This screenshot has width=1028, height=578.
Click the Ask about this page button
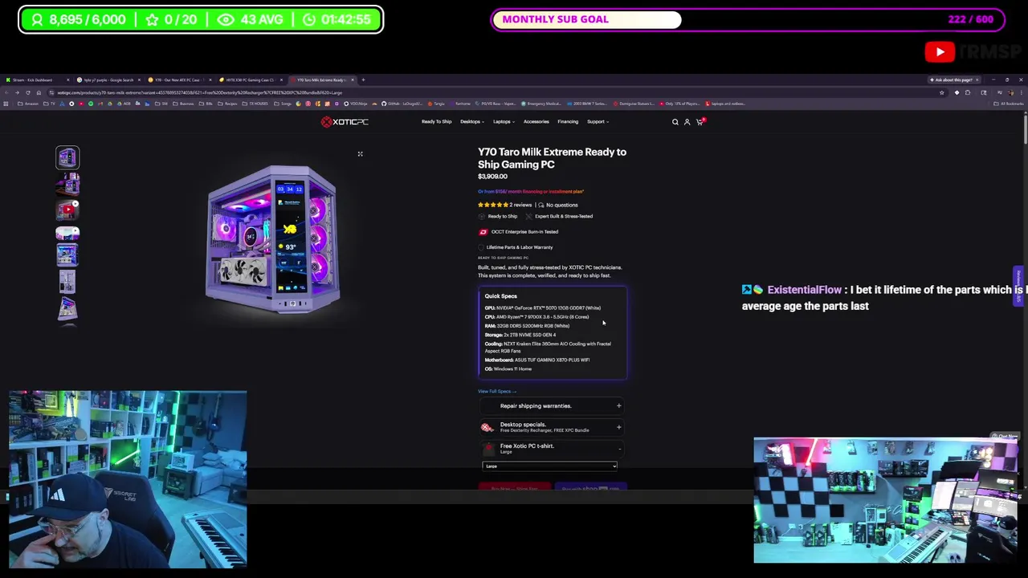click(x=952, y=79)
